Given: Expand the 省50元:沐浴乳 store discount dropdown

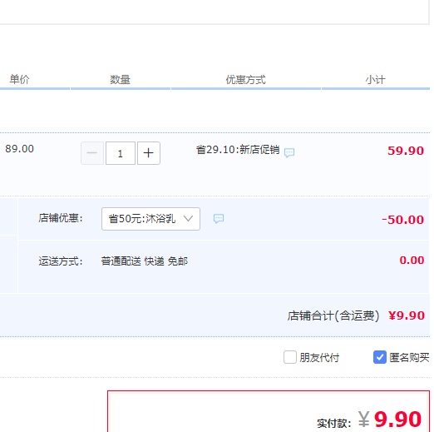Looking at the screenshot, I should tap(150, 219).
